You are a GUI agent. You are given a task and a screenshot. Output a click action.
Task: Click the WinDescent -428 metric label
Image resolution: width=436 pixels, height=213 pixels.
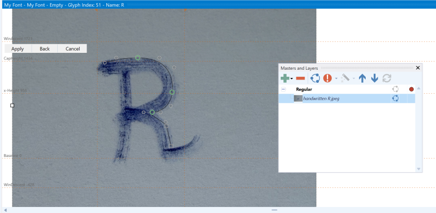19,185
